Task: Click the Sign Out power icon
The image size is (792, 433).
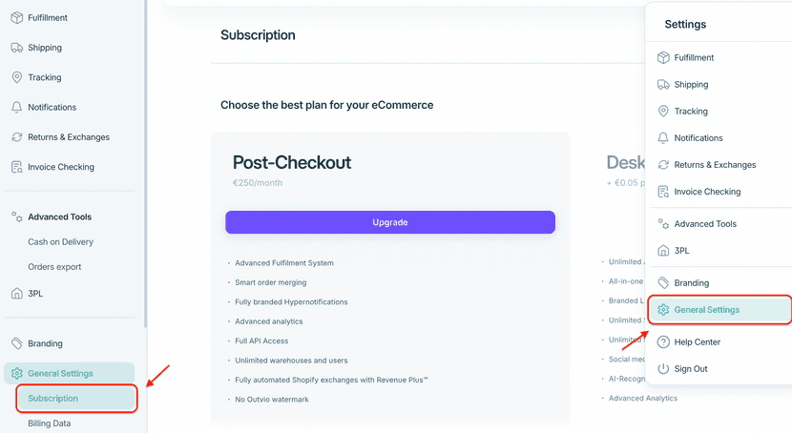Action: coord(663,369)
